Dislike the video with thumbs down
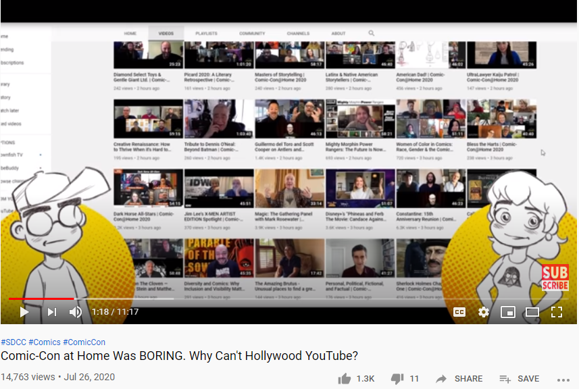Screen dimensions: 579x389 (397, 379)
